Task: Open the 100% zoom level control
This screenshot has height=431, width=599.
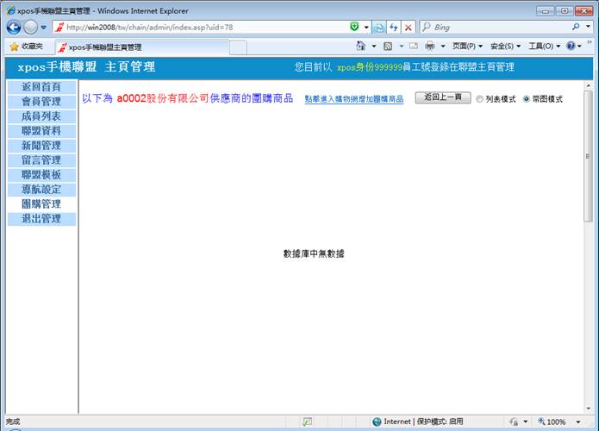Action: click(552, 422)
